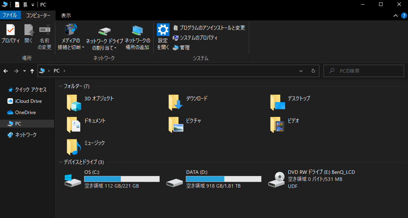Select the OS (C:) drive icon
Screen dimensions: 408x218
click(x=73, y=181)
